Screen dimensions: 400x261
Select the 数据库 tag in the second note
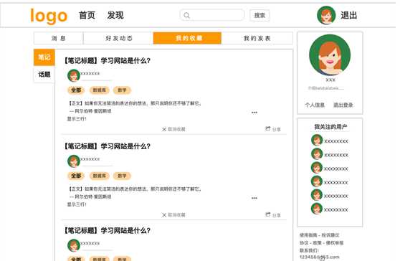click(99, 176)
